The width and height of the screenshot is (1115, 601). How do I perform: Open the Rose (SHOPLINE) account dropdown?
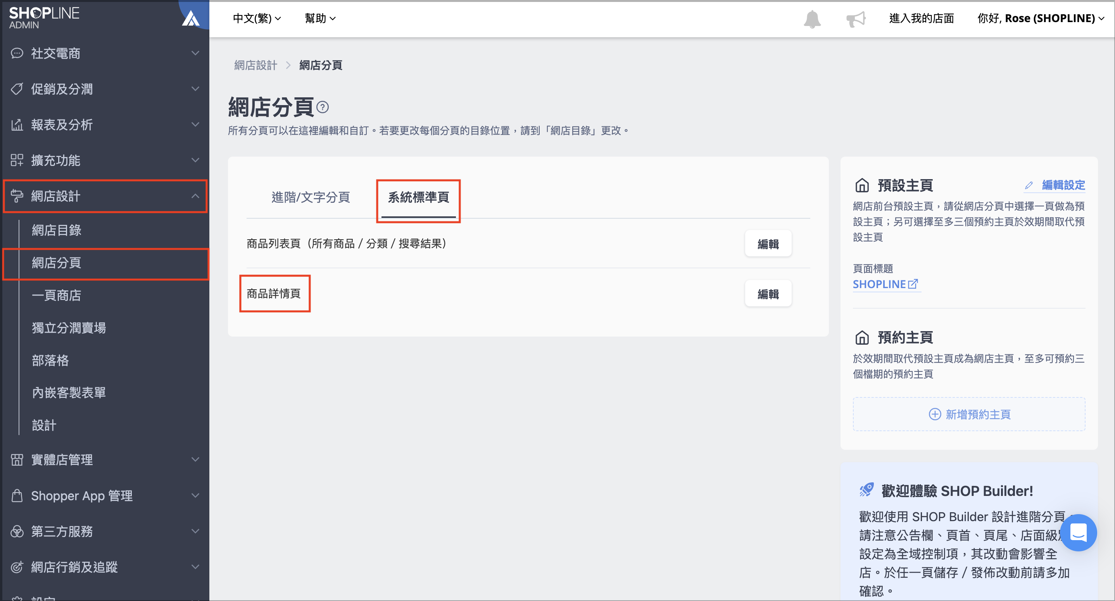click(1041, 18)
